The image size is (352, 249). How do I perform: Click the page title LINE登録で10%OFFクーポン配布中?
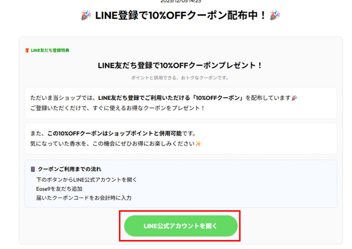tap(180, 15)
